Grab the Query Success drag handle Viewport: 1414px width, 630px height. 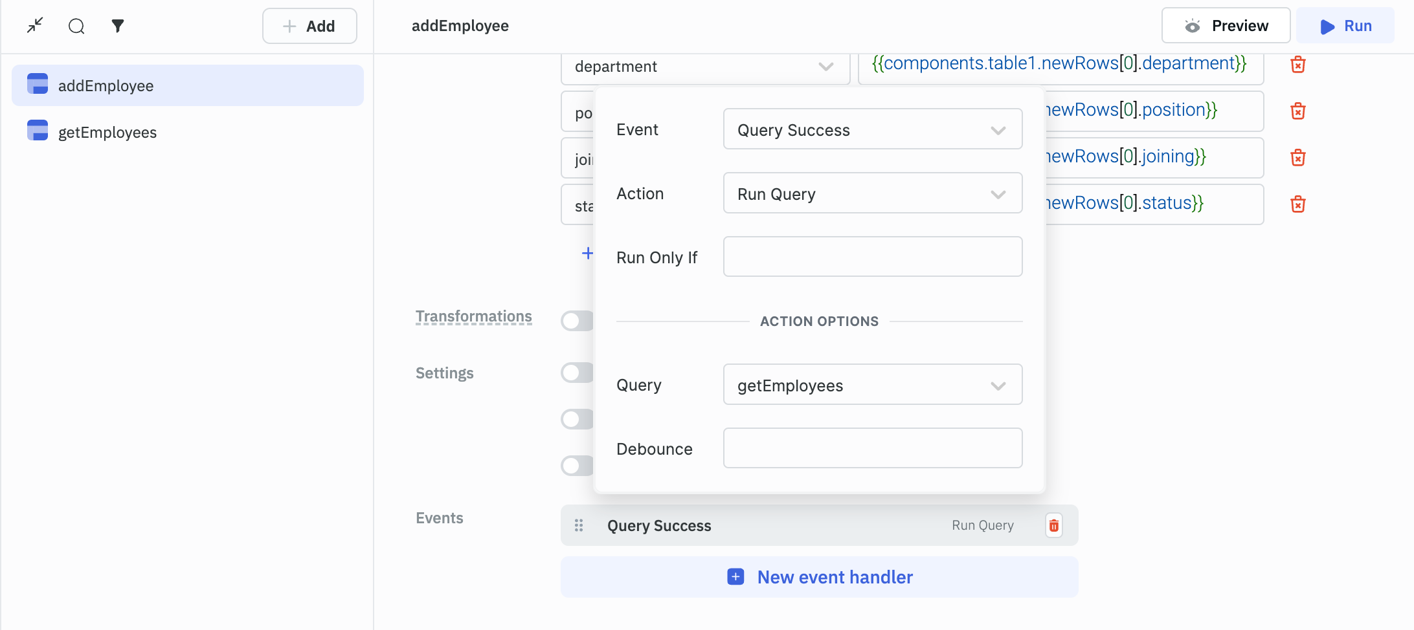point(579,525)
